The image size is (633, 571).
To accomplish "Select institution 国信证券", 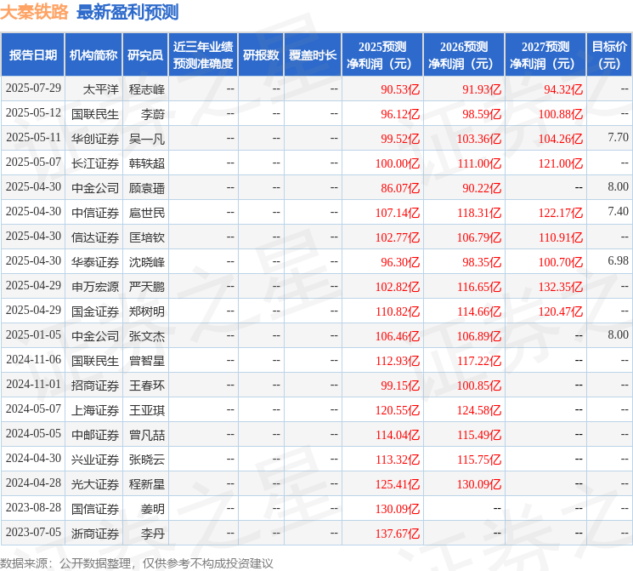I will point(95,509).
